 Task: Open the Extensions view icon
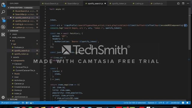(3, 34)
